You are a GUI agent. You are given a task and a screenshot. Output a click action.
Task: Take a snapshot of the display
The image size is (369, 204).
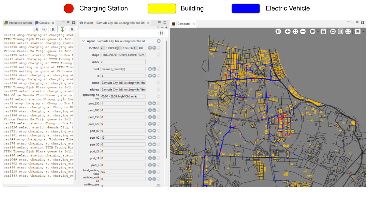tap(333, 31)
